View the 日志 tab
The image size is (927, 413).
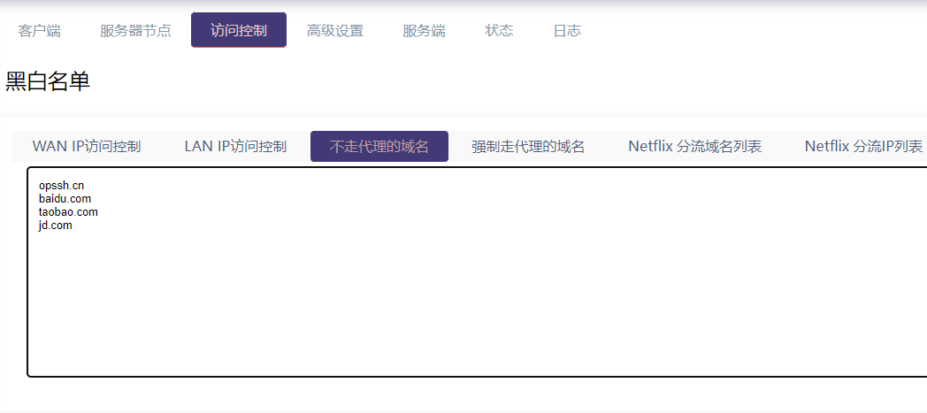[567, 31]
